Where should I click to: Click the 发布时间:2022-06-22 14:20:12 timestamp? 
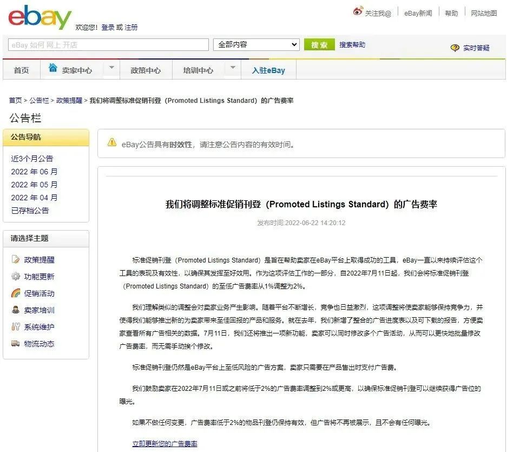301,222
